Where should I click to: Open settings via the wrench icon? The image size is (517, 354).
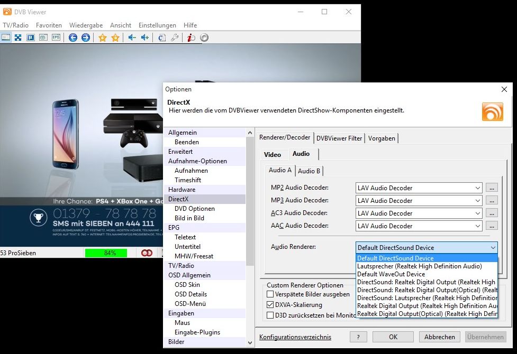(x=175, y=38)
